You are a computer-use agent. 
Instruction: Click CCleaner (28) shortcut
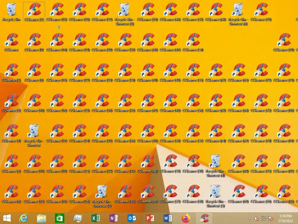(102, 42)
